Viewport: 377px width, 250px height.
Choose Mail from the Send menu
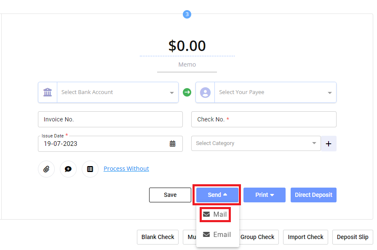click(215, 214)
